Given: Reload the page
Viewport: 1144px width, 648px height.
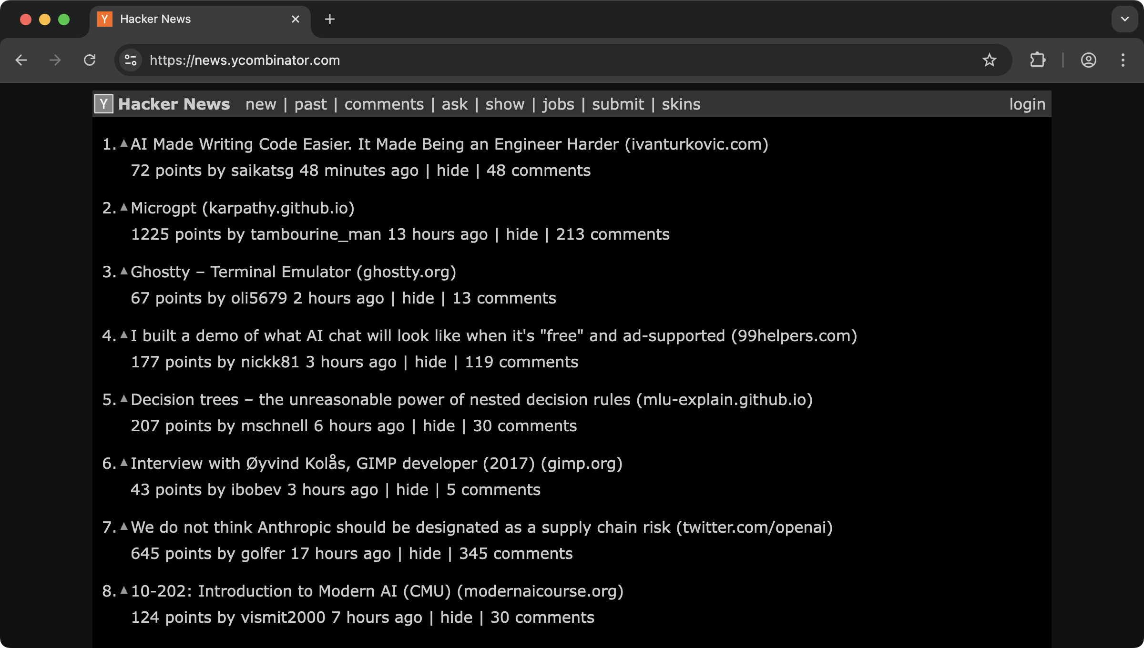Looking at the screenshot, I should (90, 60).
